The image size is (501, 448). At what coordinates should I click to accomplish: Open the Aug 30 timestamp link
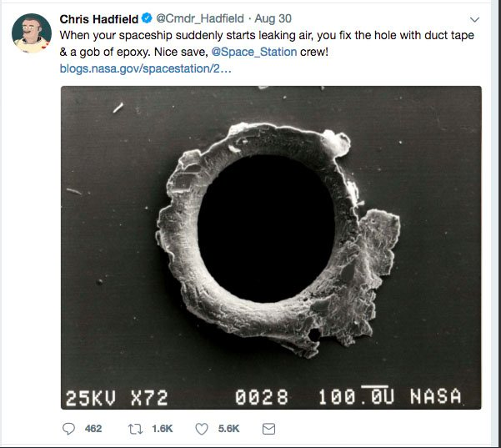coord(273,19)
